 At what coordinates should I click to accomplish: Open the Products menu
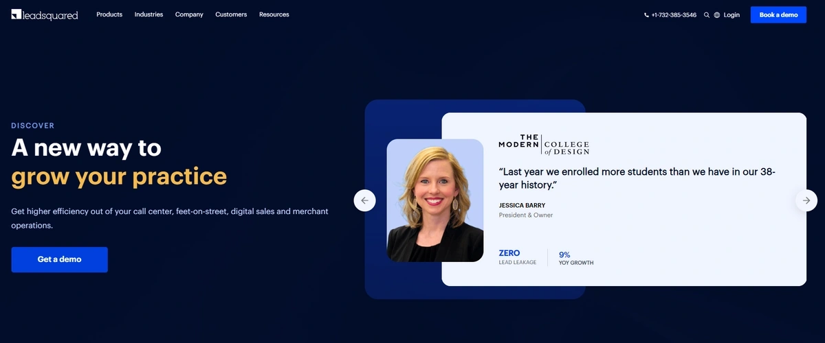(x=109, y=14)
